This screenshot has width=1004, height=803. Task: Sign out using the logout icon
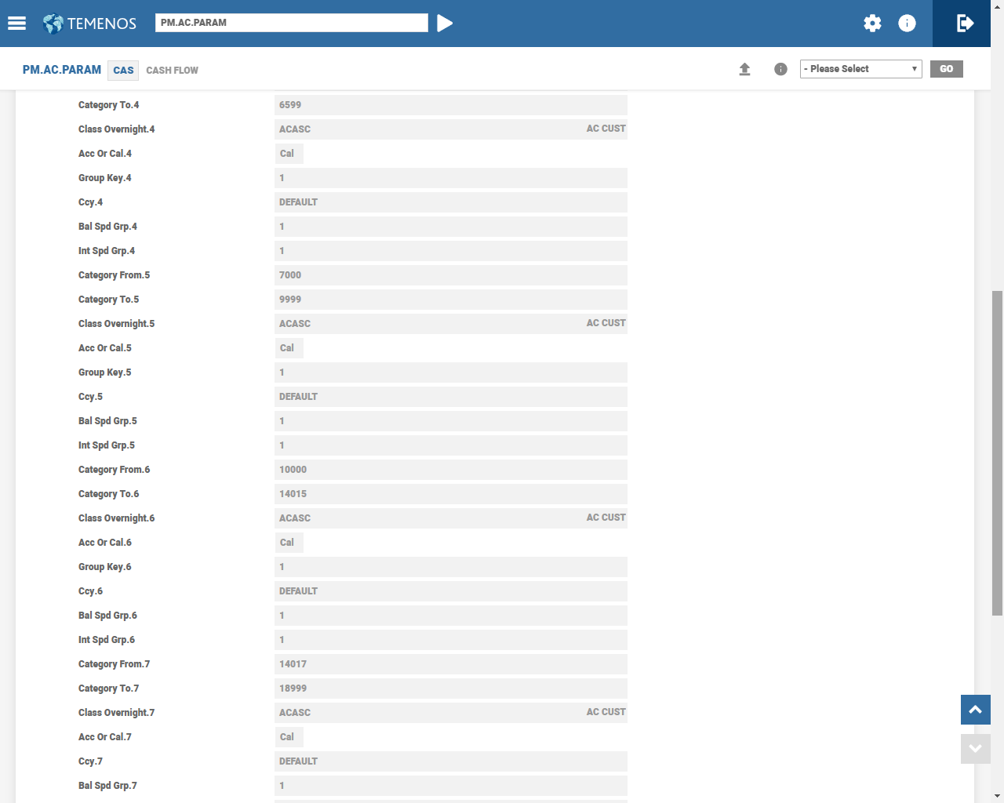point(965,24)
